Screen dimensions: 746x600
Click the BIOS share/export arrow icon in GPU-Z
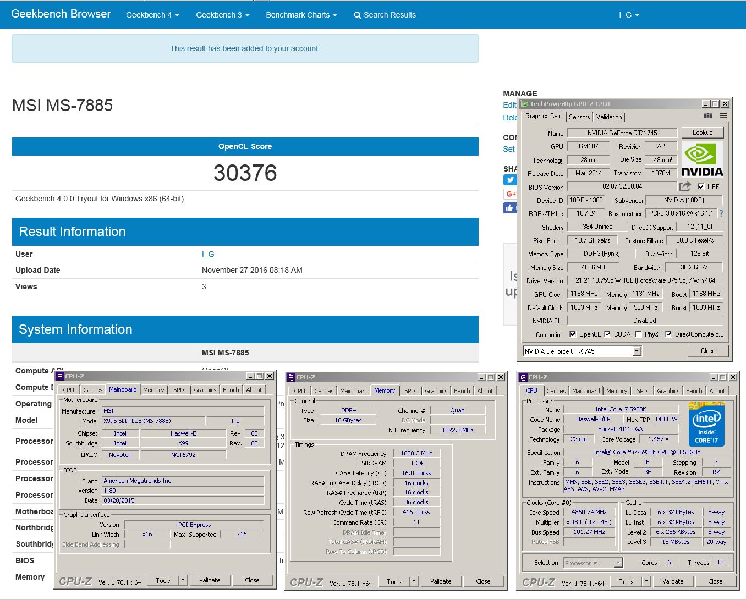685,186
